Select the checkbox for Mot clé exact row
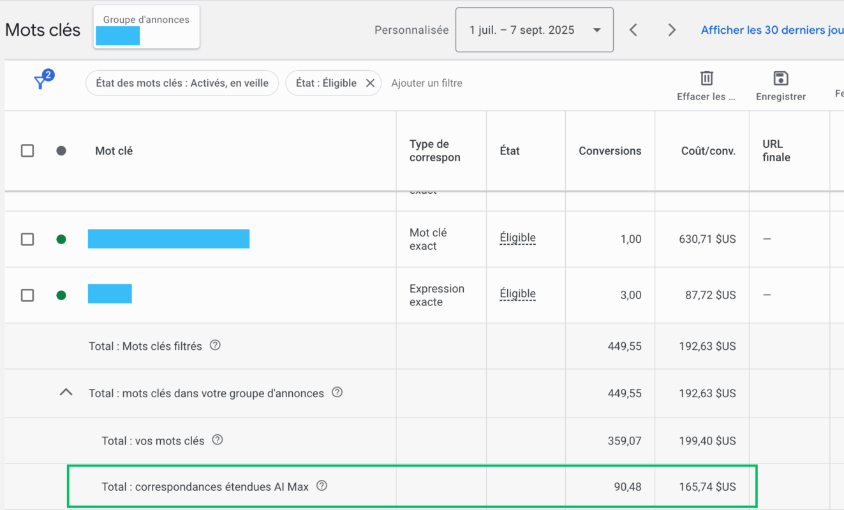The height and width of the screenshot is (510, 844). tap(27, 239)
